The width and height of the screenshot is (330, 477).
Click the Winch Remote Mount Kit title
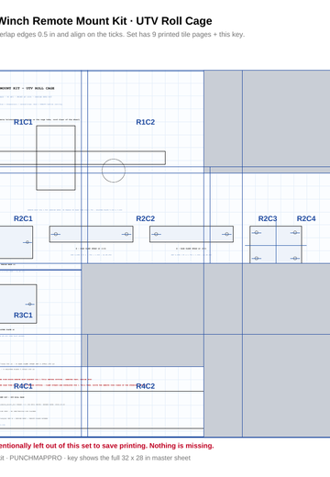[x=105, y=21]
